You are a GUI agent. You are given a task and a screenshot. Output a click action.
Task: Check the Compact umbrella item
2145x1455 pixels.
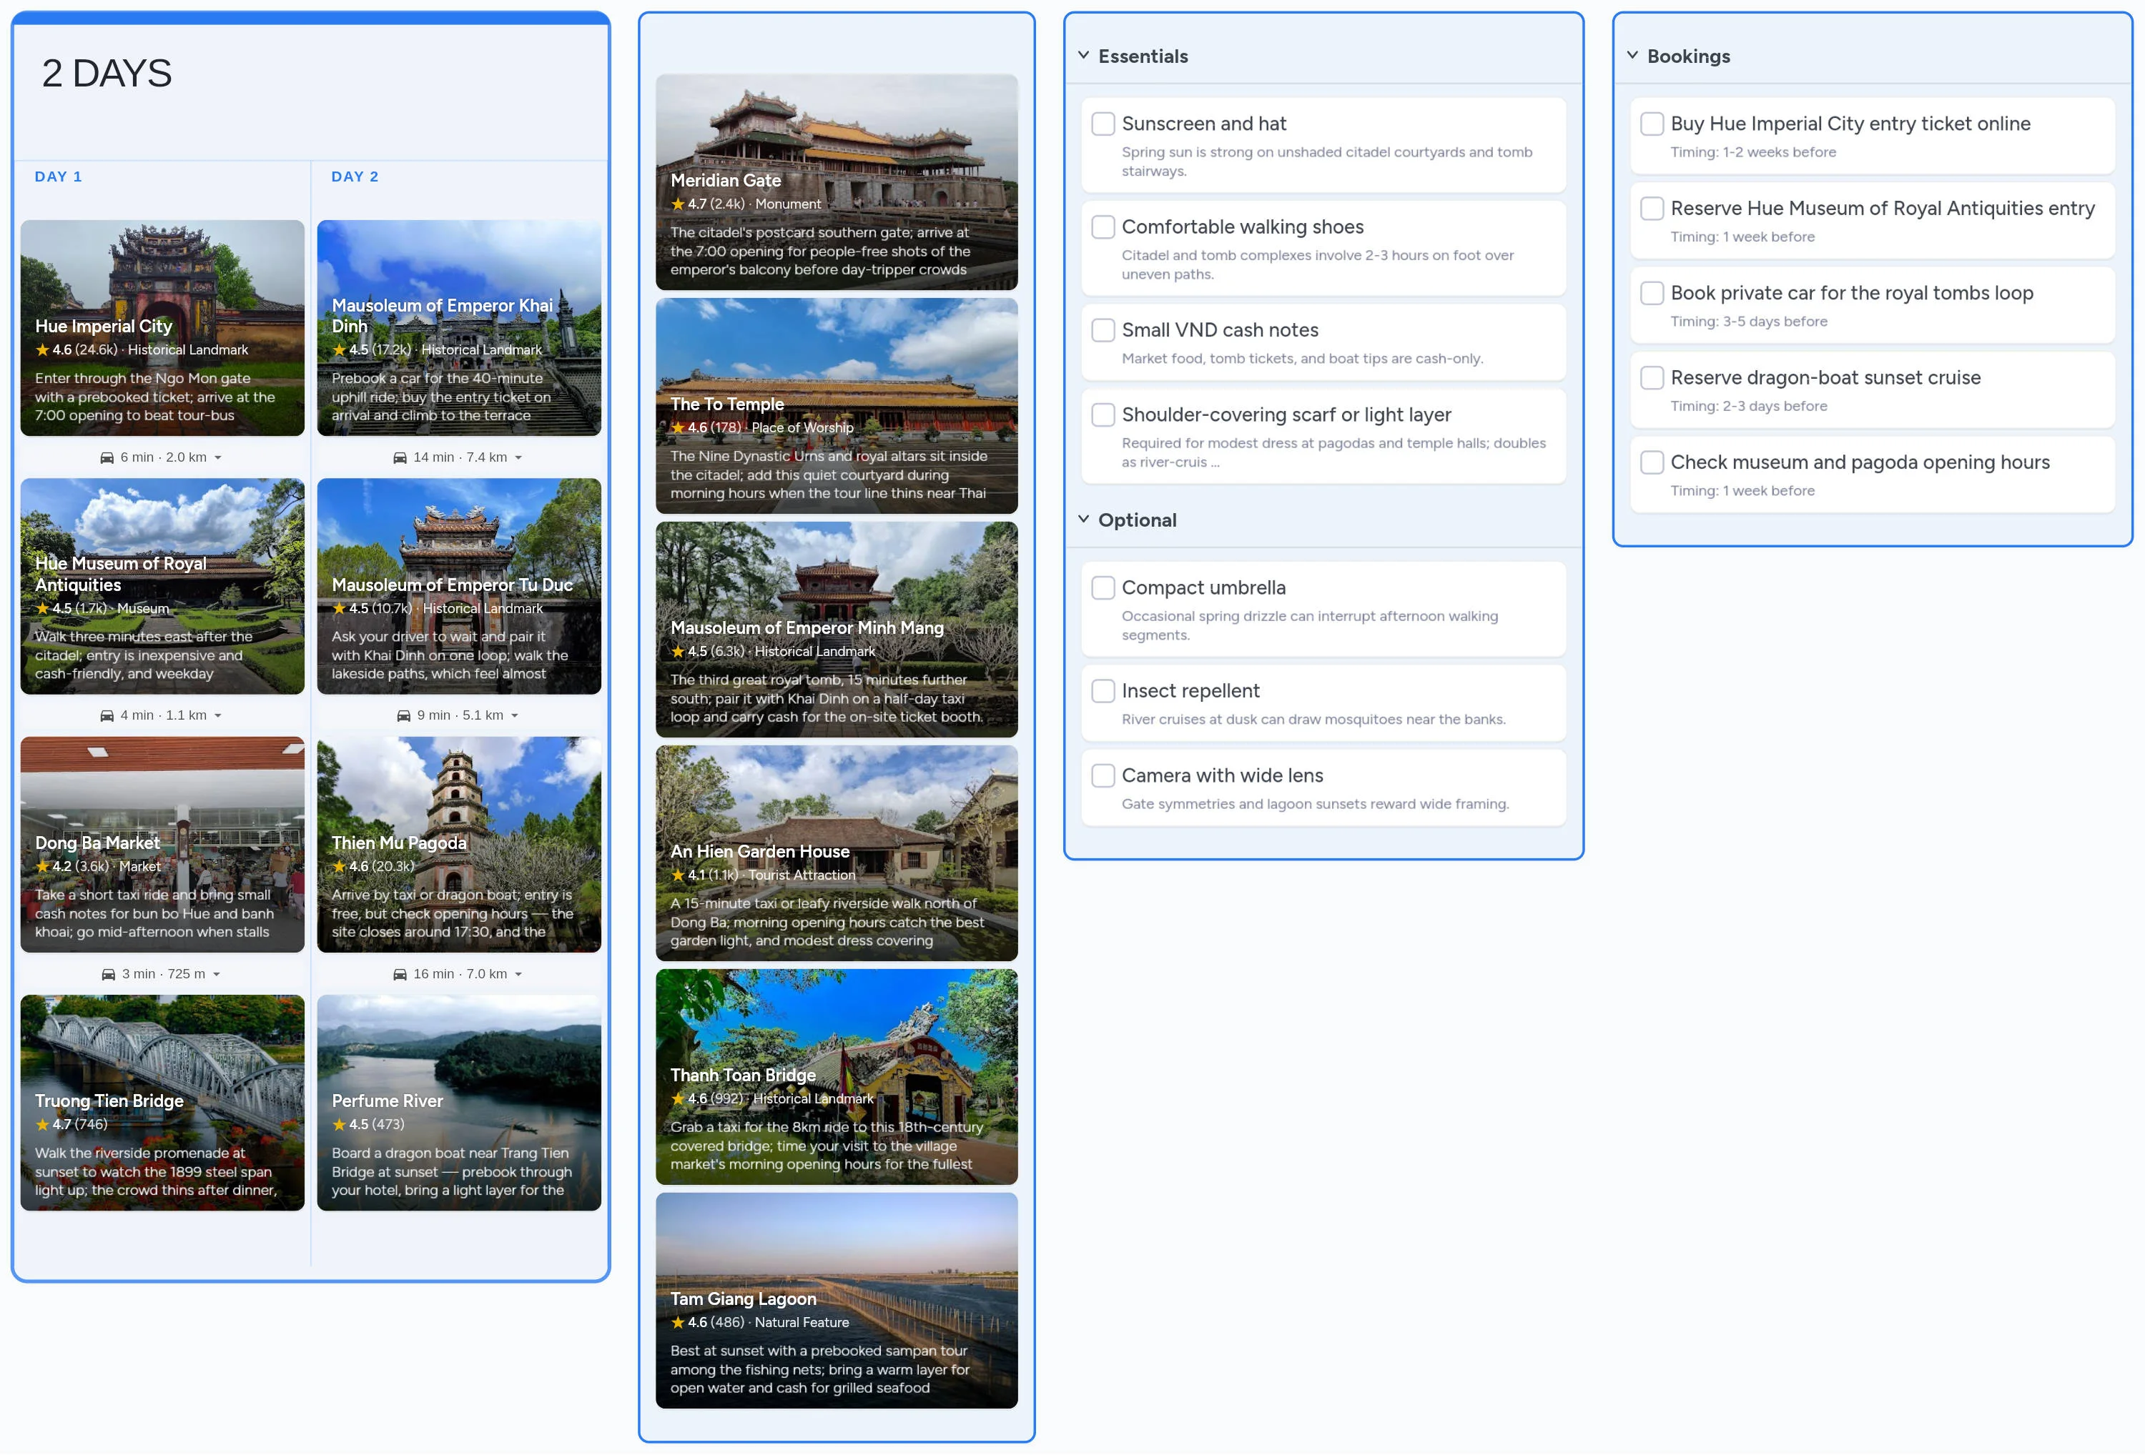tap(1103, 587)
